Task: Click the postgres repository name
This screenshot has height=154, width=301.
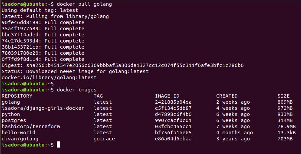Action: (14, 120)
